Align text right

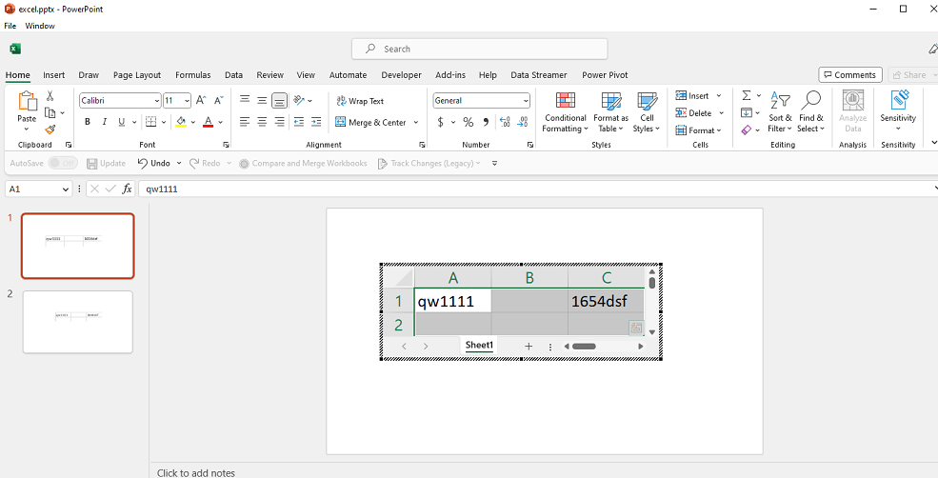[x=279, y=122]
